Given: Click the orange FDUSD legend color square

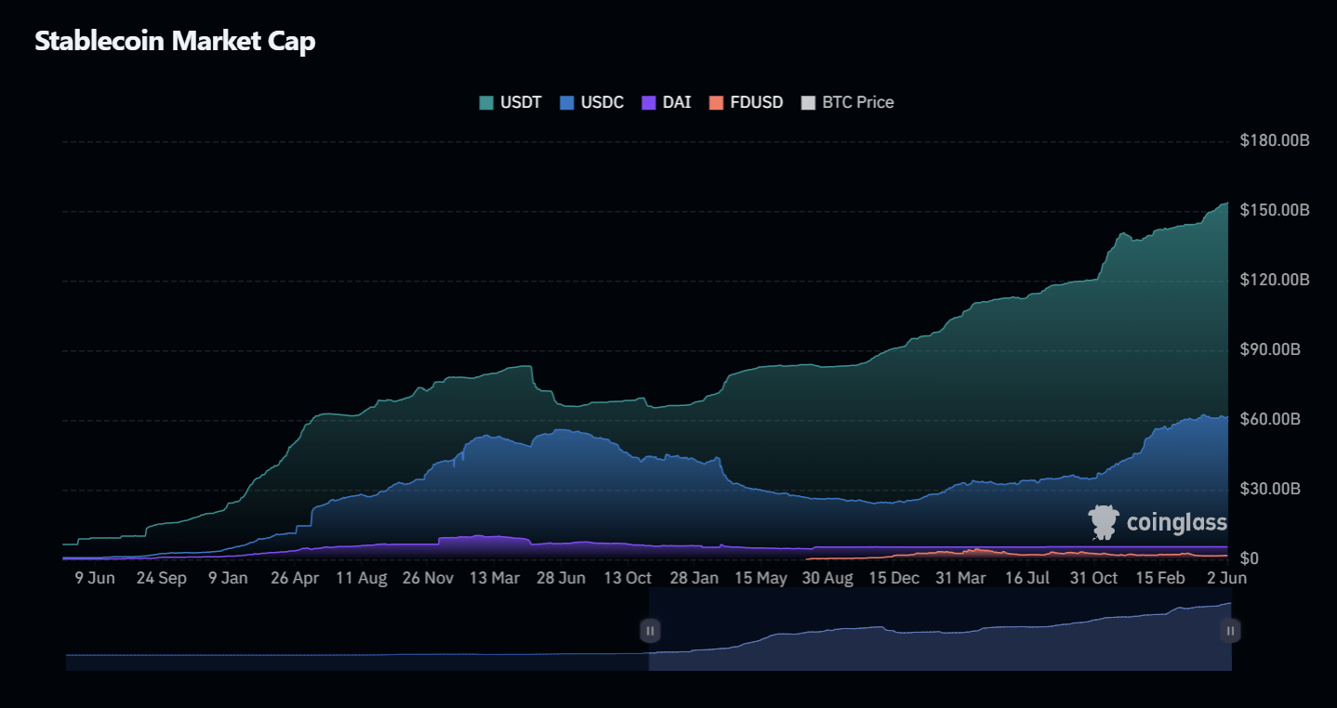Looking at the screenshot, I should pyautogui.click(x=714, y=102).
